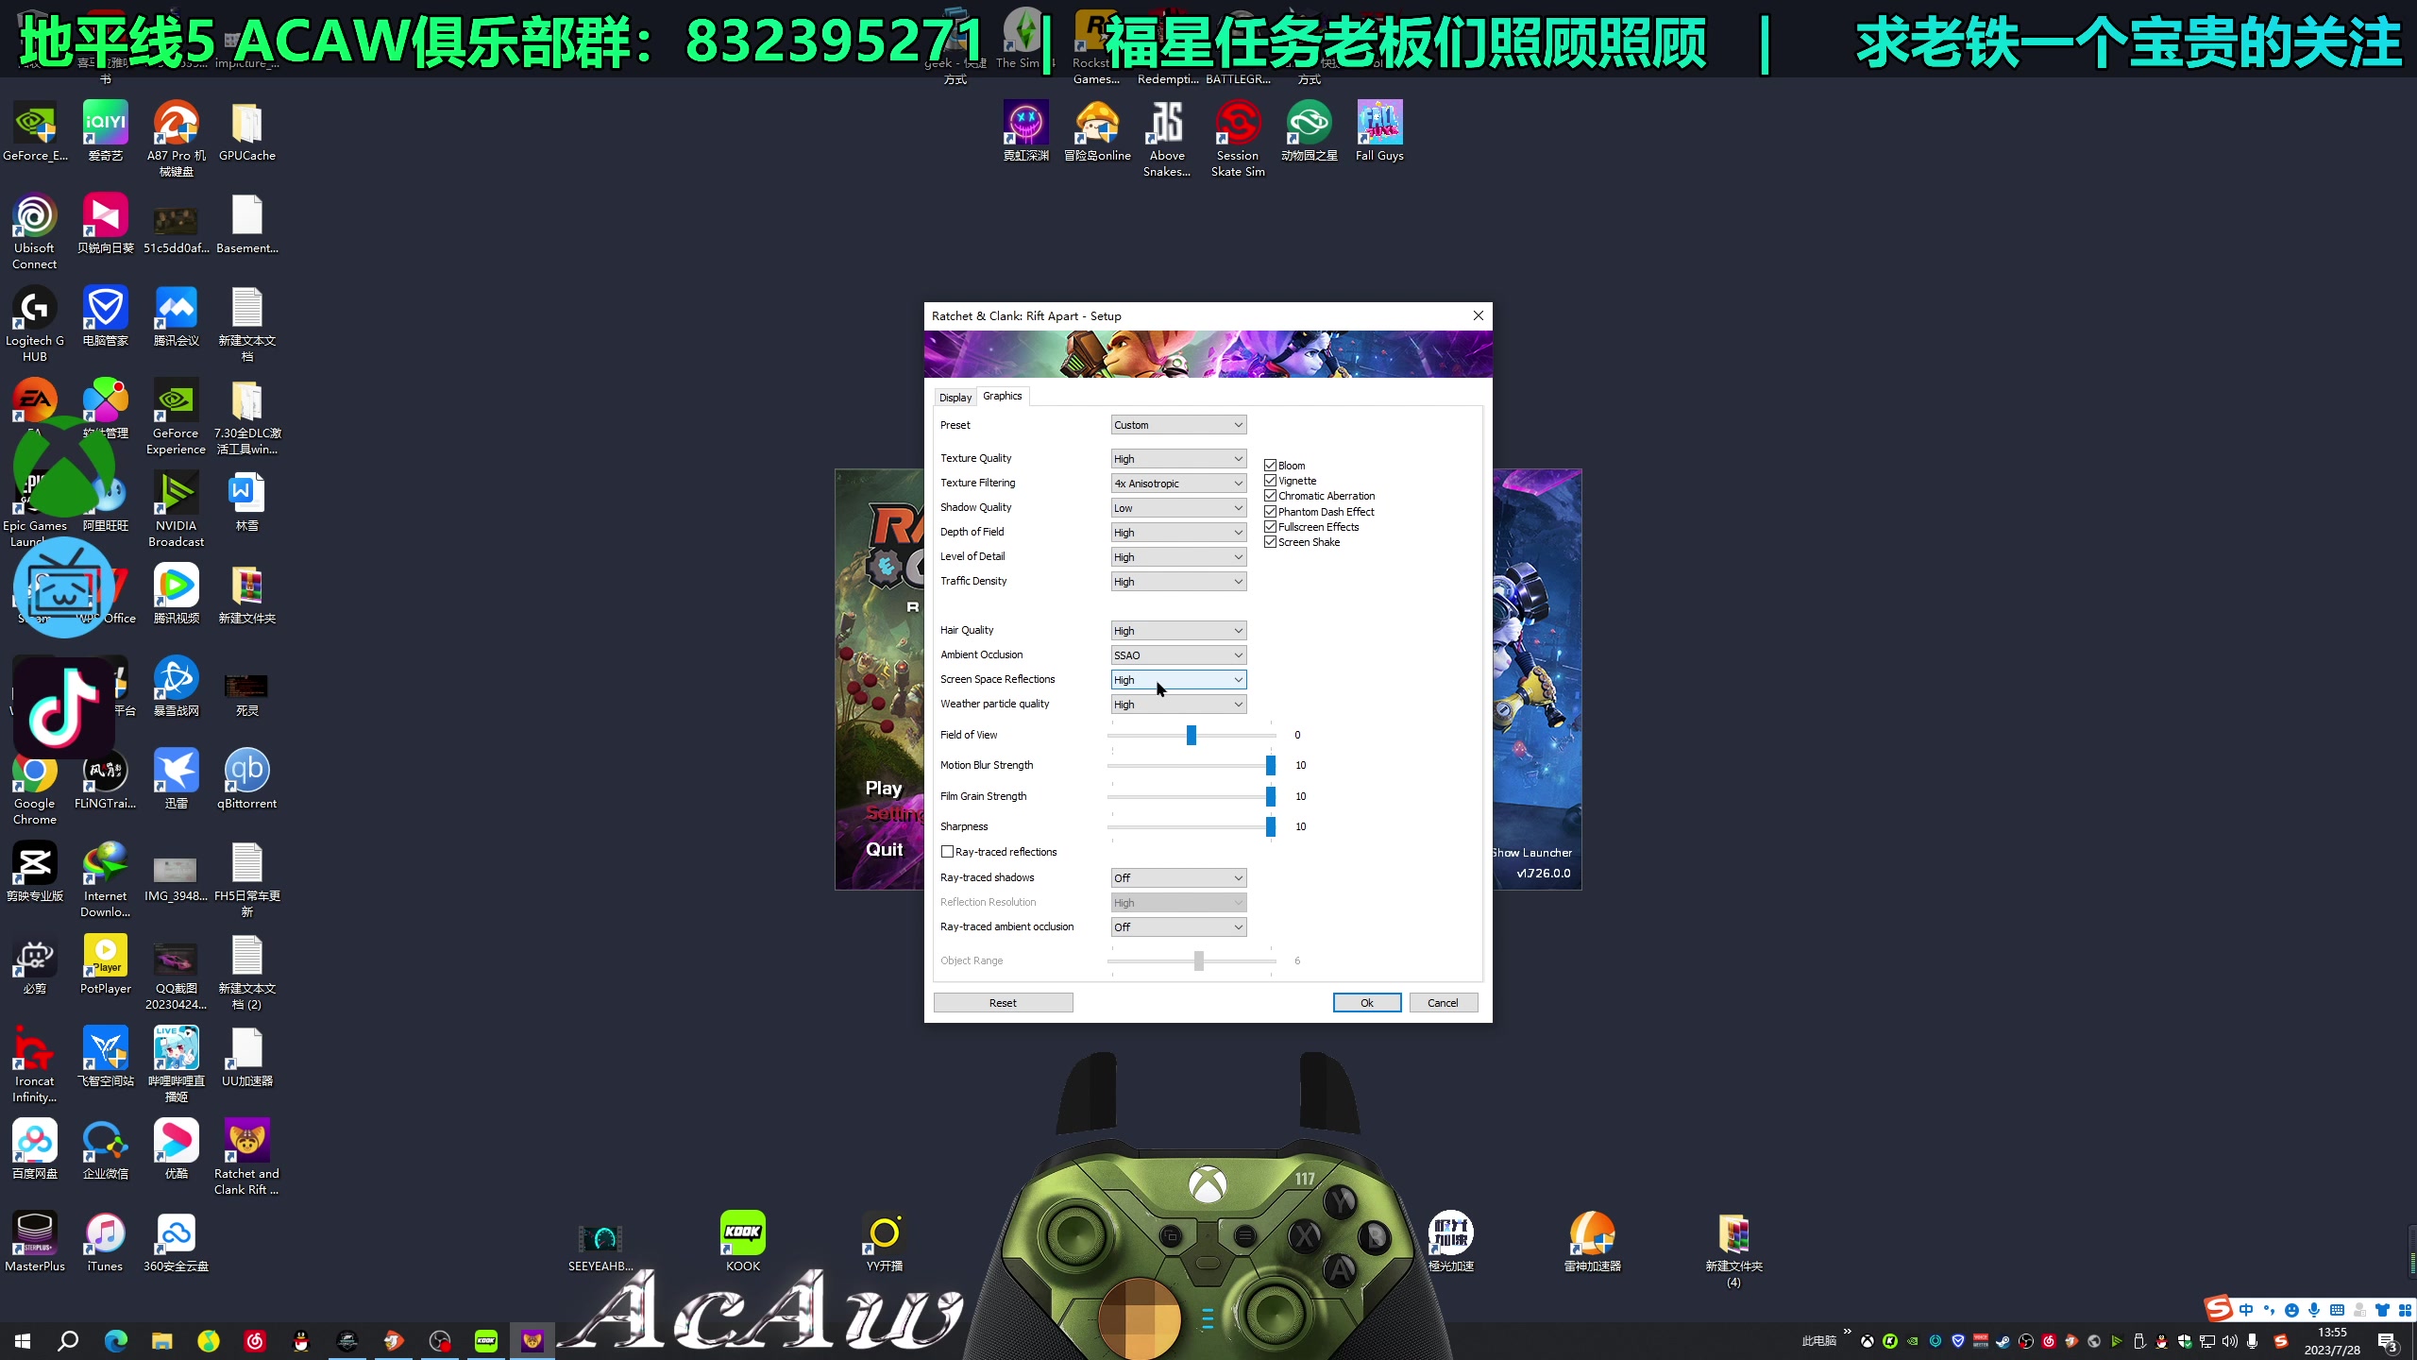The width and height of the screenshot is (2417, 1360).
Task: Open the Google Chrome desktop icon
Action: [35, 787]
